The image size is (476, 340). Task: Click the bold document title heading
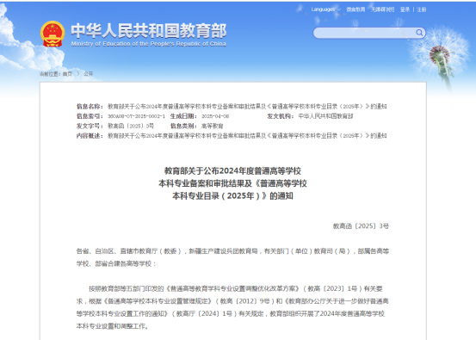point(232,183)
